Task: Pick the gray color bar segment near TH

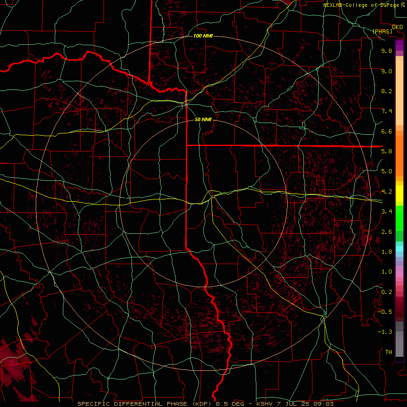Action: click(x=399, y=348)
